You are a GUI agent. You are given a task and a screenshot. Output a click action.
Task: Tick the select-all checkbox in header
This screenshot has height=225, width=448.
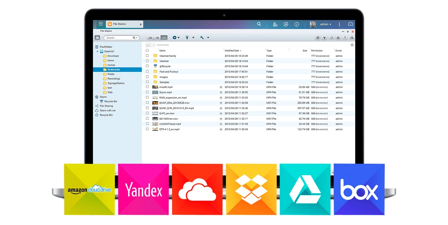(147, 51)
